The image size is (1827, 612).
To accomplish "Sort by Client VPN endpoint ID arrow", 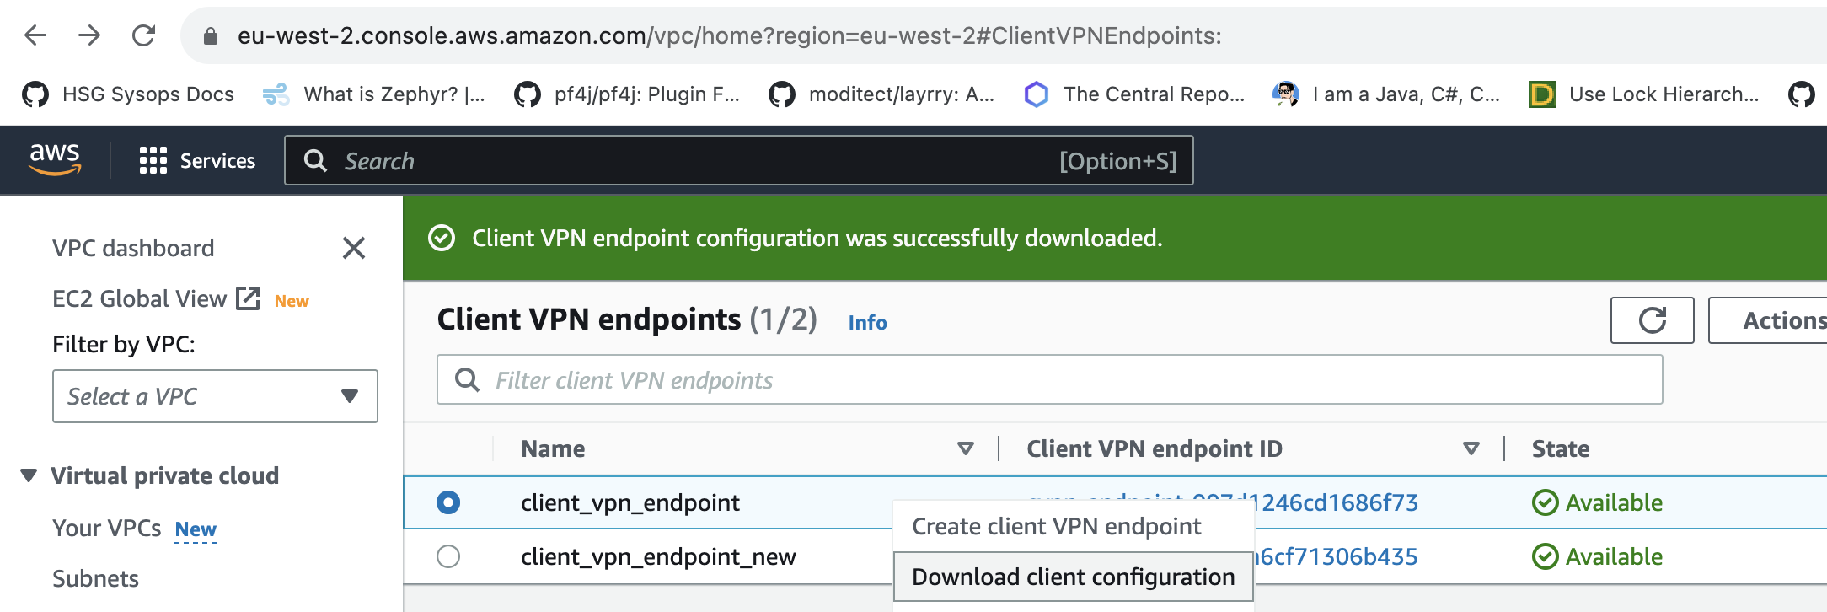I will [x=1471, y=448].
